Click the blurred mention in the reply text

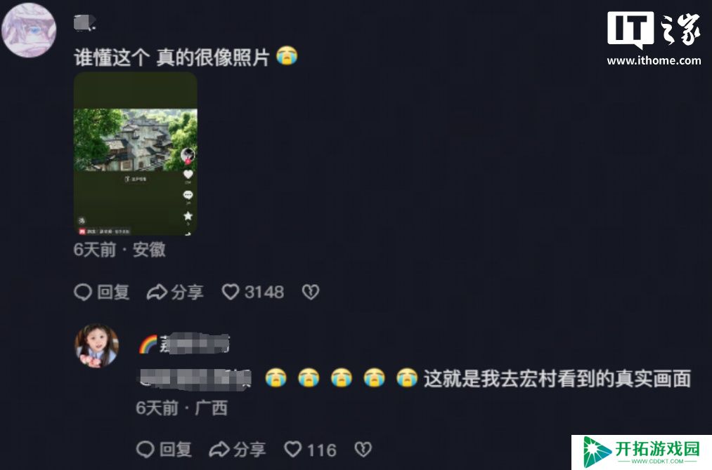[195, 379]
